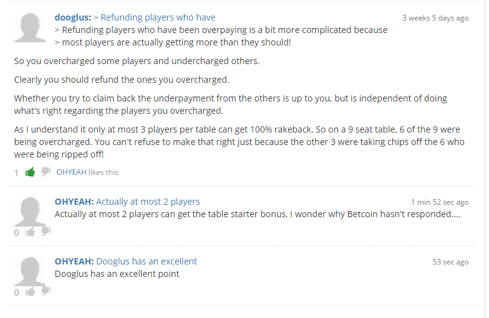
Task: Open the dooglus username link
Action: (x=72, y=17)
